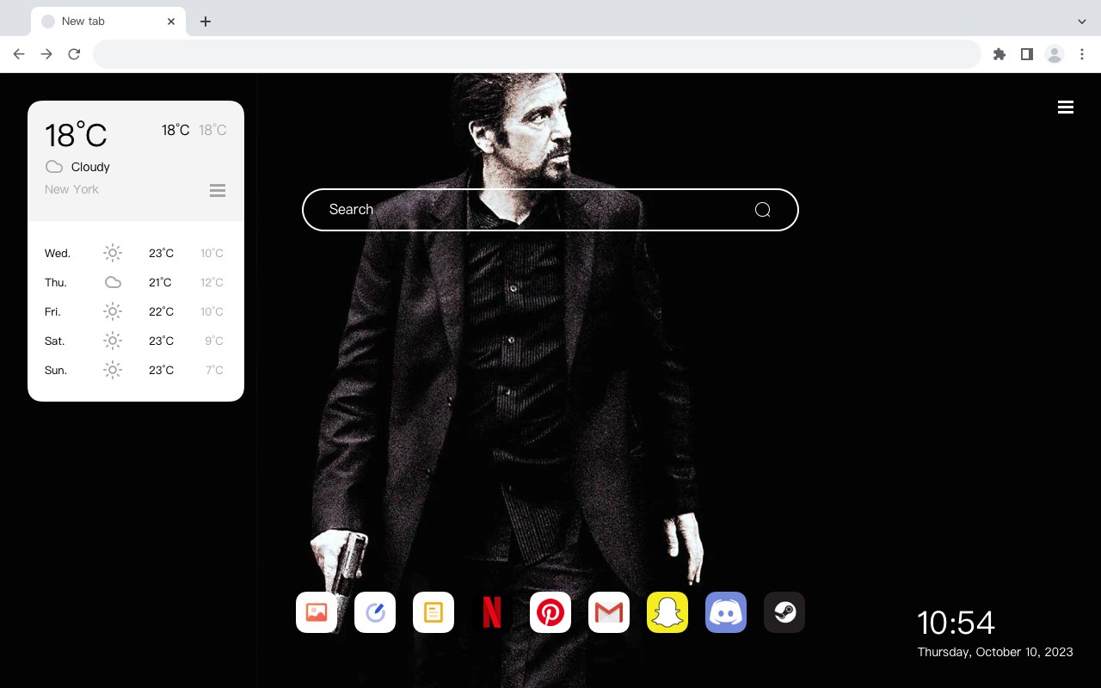The image size is (1101, 688).
Task: Click Thursday's 21°C high temperature
Action: pyautogui.click(x=160, y=282)
